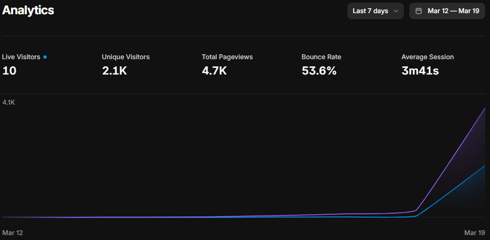The width and height of the screenshot is (490, 240).
Task: Click the blue visitors line endpoint
Action: [485, 165]
